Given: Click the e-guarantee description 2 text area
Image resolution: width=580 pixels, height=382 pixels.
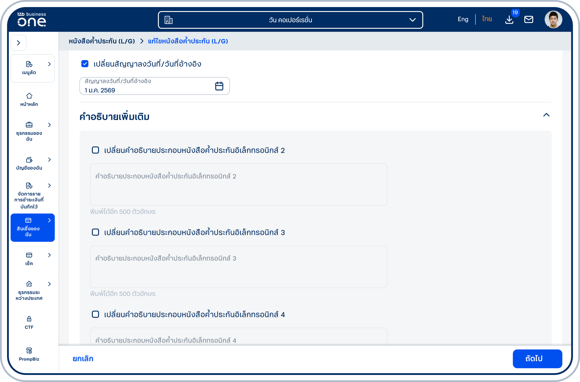Looking at the screenshot, I should 238,185.
